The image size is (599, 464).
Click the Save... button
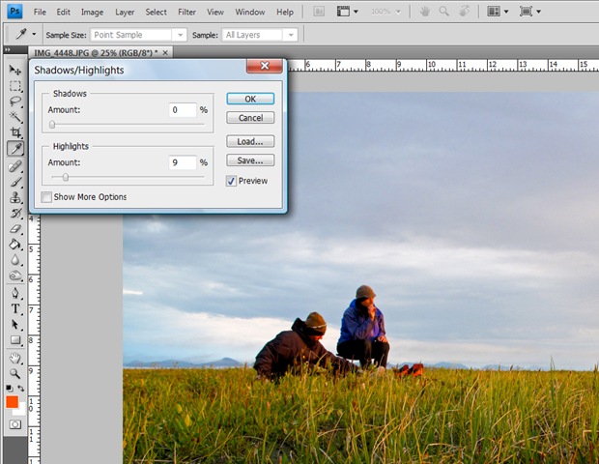coord(250,160)
